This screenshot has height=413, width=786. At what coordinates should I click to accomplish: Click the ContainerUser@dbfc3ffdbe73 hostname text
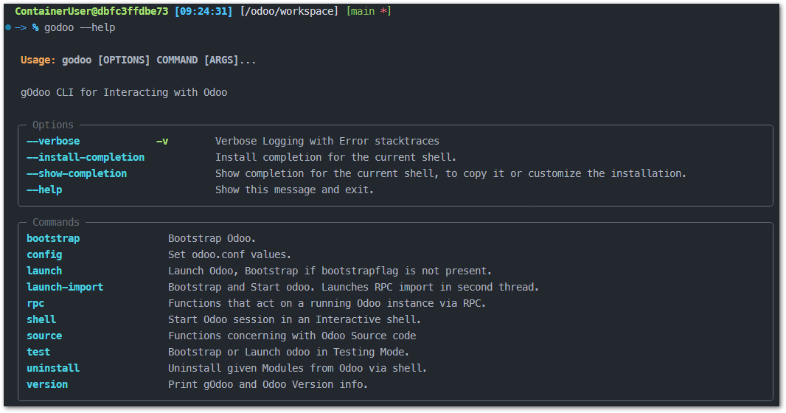[91, 11]
